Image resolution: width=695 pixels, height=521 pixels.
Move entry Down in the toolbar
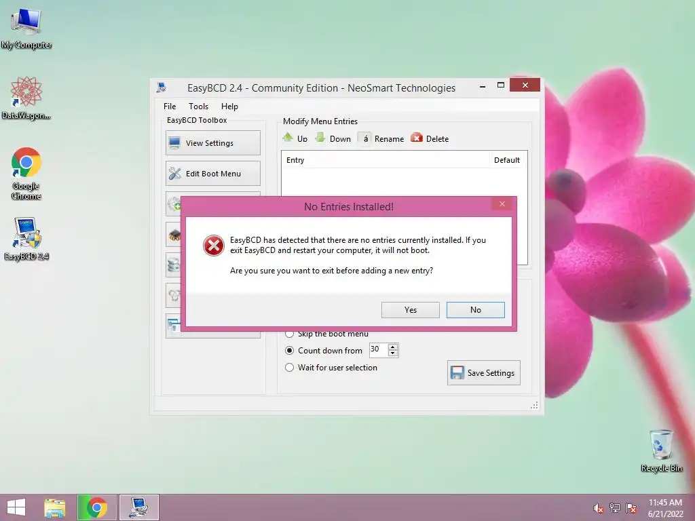pyautogui.click(x=333, y=138)
